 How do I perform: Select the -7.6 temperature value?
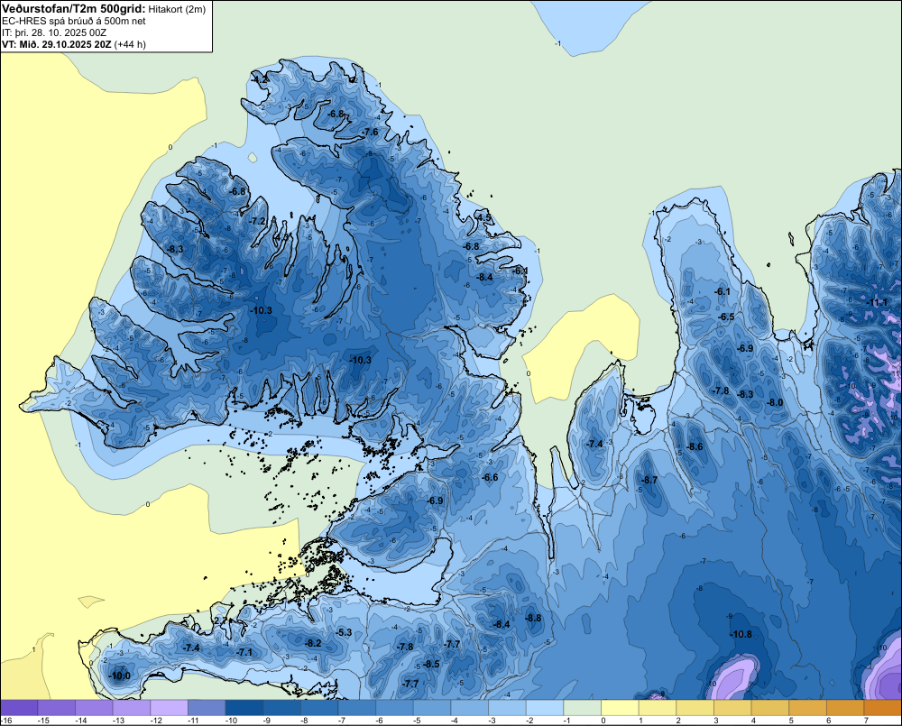370,132
